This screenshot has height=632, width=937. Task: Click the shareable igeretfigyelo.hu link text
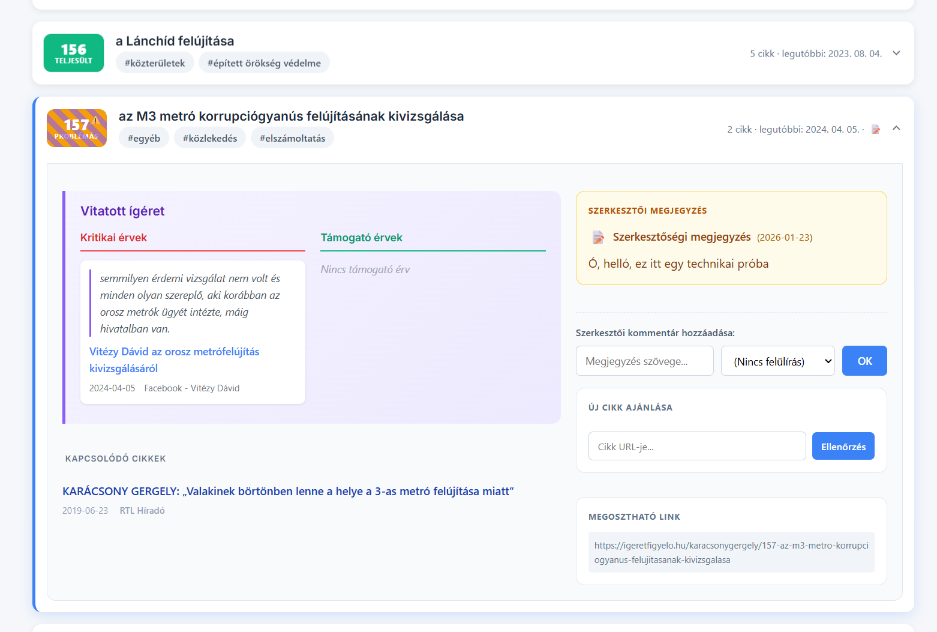(x=731, y=552)
